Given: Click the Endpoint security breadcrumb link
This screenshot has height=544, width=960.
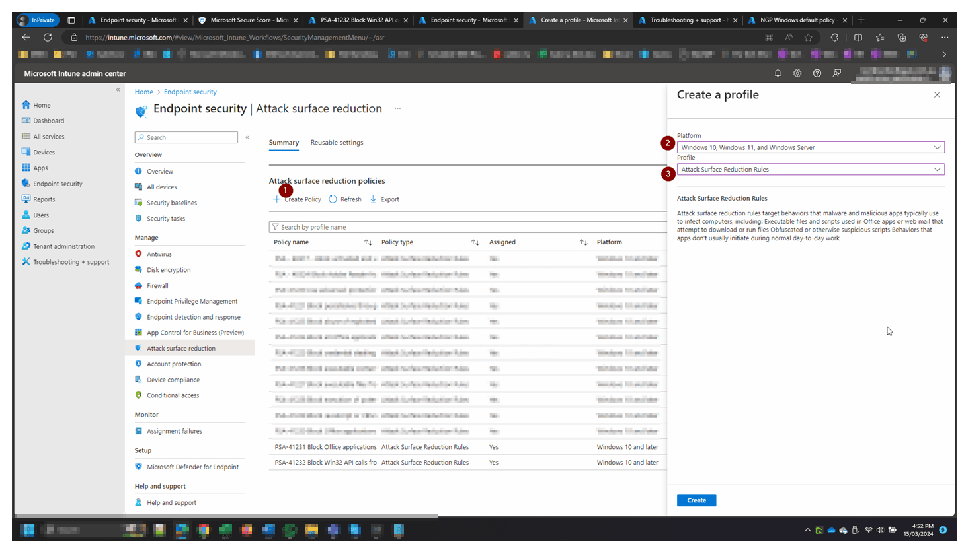Looking at the screenshot, I should click(190, 92).
